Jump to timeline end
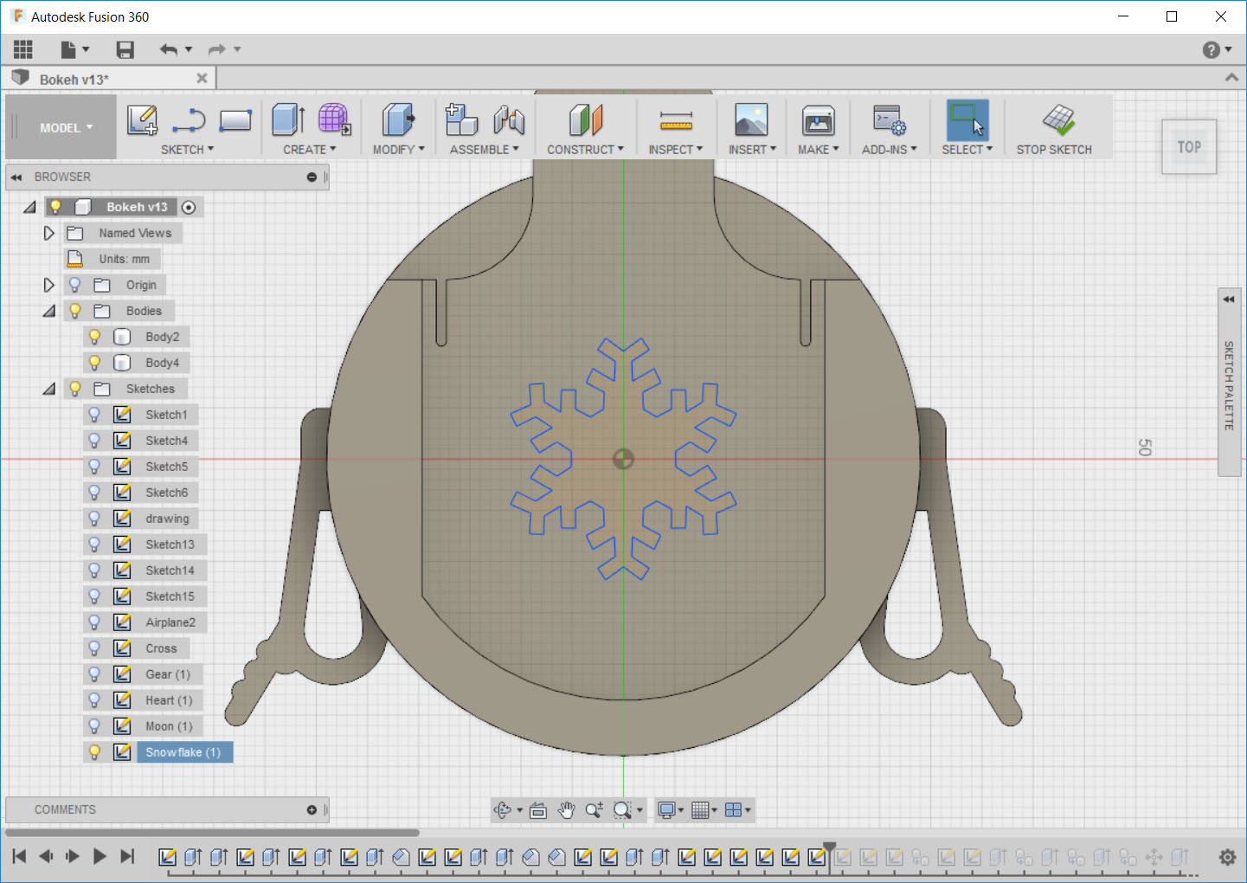Viewport: 1247px width, 883px height. (x=127, y=856)
